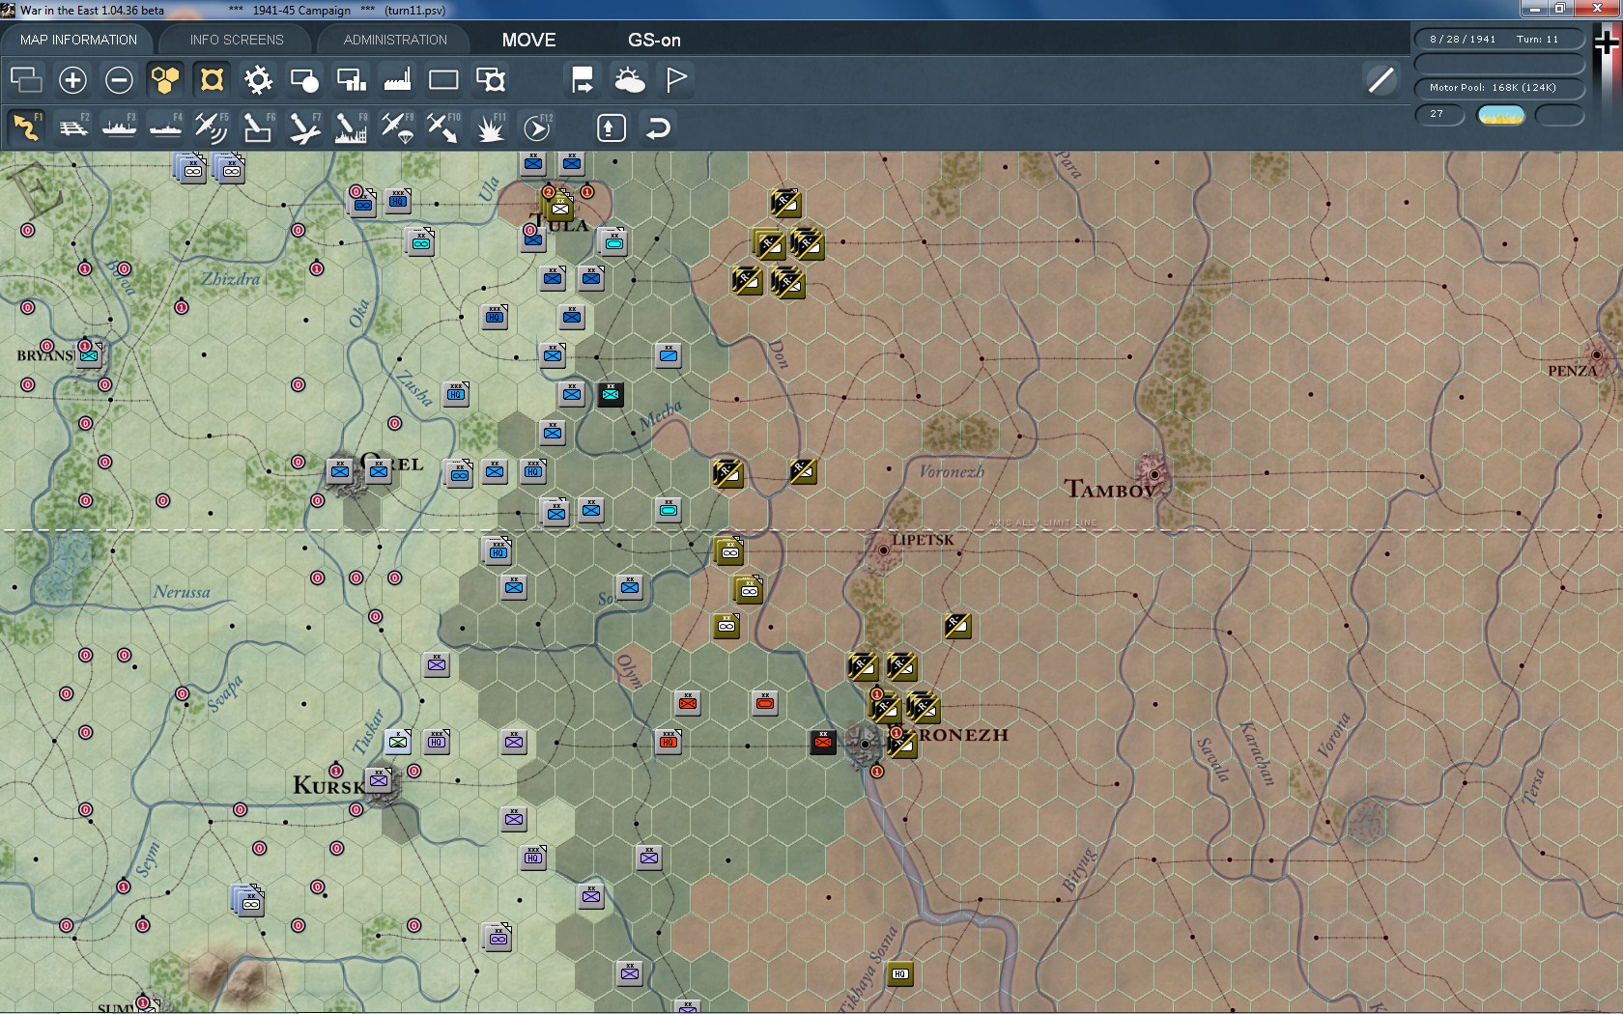Click the rectangle-with-circle toolbar icon
The width and height of the screenshot is (1623, 1014).
[304, 79]
